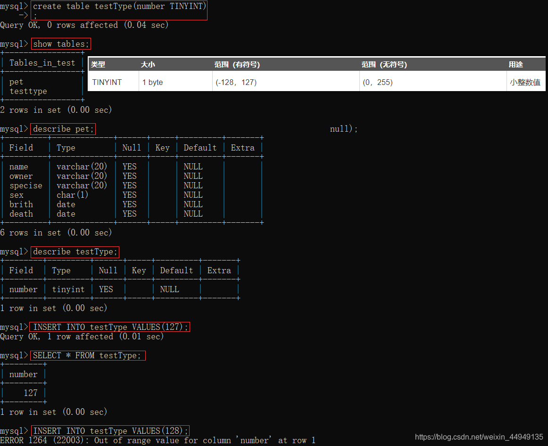The width and height of the screenshot is (548, 446).
Task: Click 'Query OK, 0 rows affected (0.04 sec)'
Action: [x=84, y=25]
